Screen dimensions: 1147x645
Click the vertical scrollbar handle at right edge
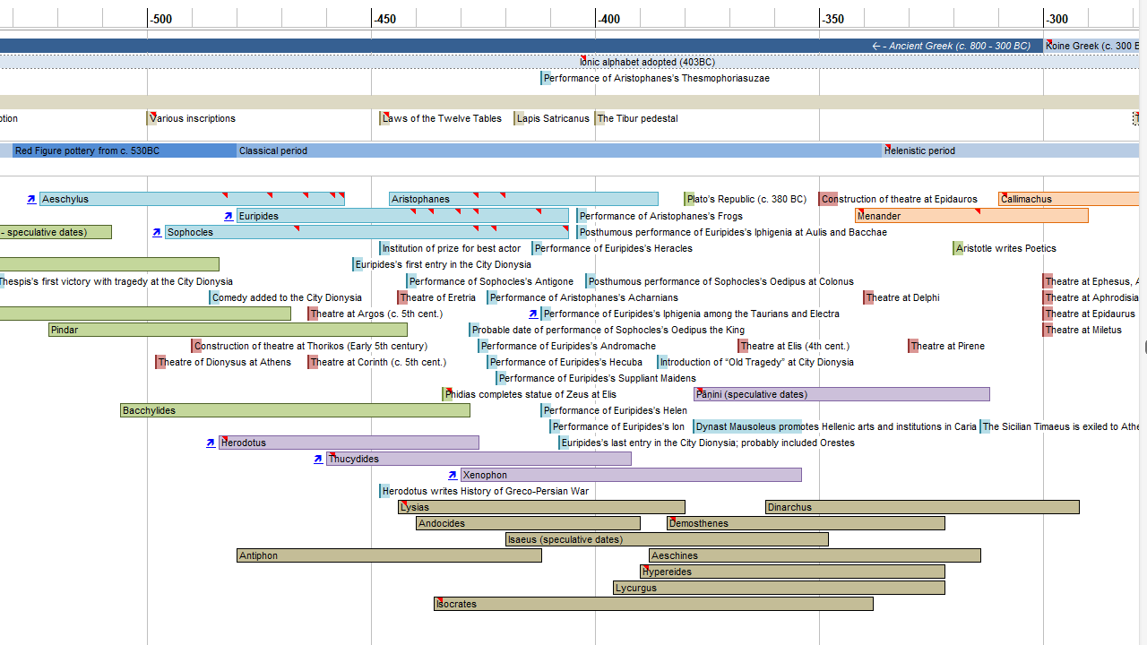[x=1144, y=348]
